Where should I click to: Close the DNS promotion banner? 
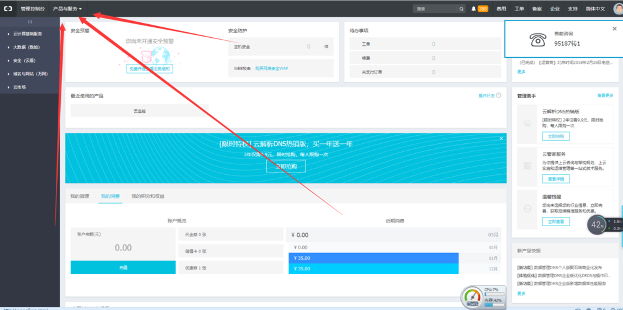point(501,138)
